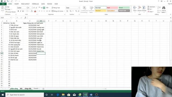The width and height of the screenshot is (172, 97).
Task: Open the font size dropdown
Action: (x=32, y=8)
